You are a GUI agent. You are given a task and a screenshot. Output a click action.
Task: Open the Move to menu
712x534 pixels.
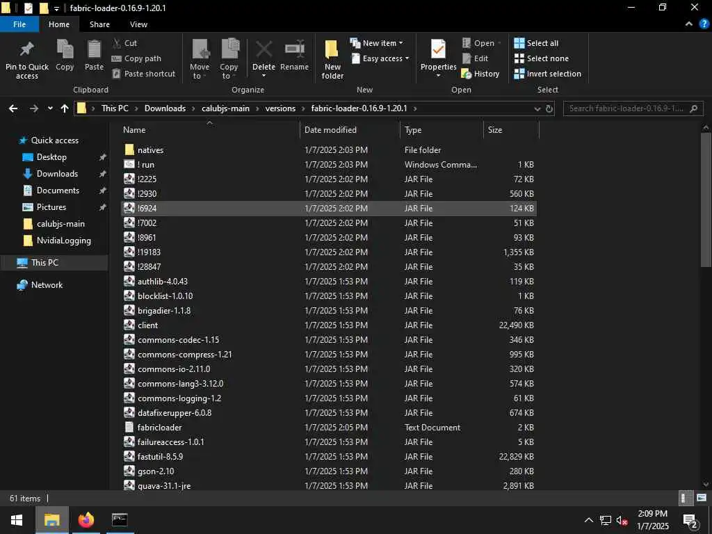200,60
